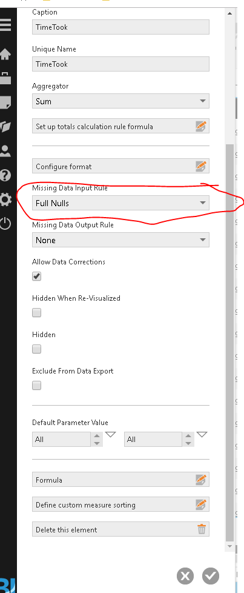
Task: Cancel with the round X button
Action: (x=185, y=576)
